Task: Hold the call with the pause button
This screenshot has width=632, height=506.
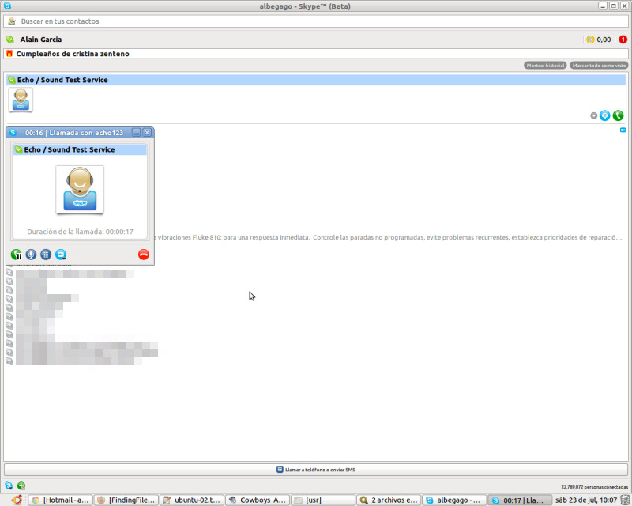Action: 17,255
